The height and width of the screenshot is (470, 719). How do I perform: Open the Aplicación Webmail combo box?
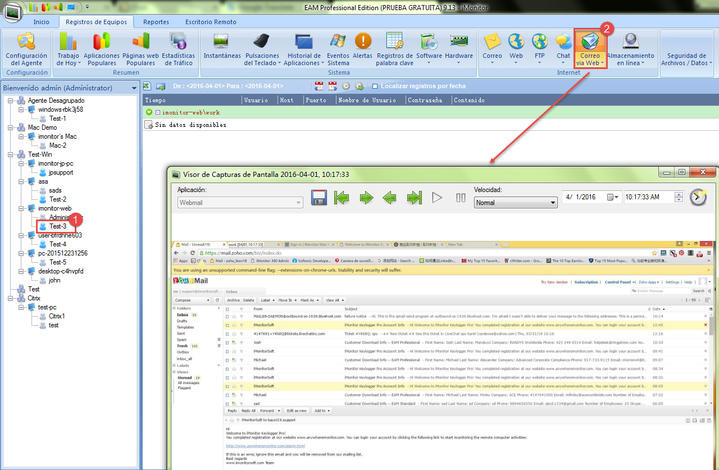(x=240, y=203)
